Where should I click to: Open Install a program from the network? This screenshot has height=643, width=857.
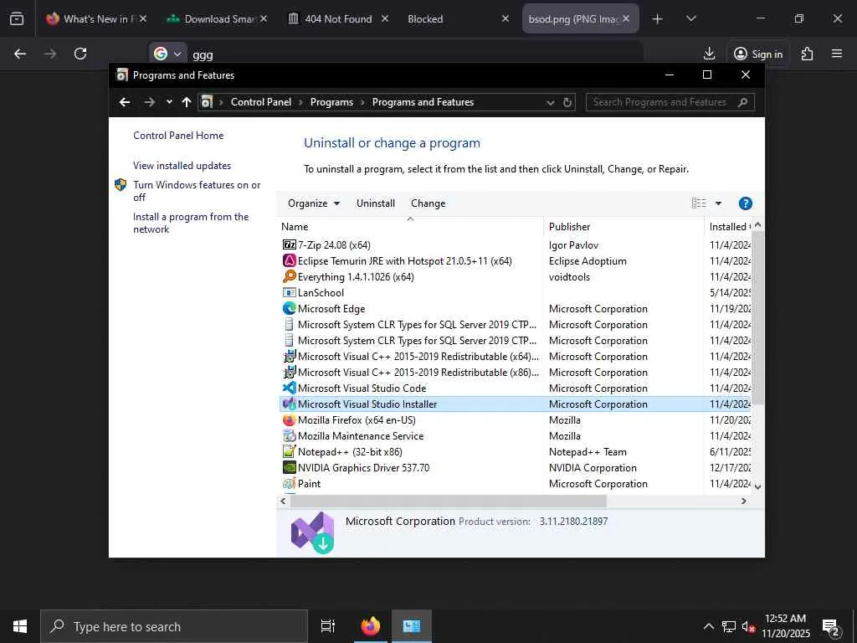191,223
